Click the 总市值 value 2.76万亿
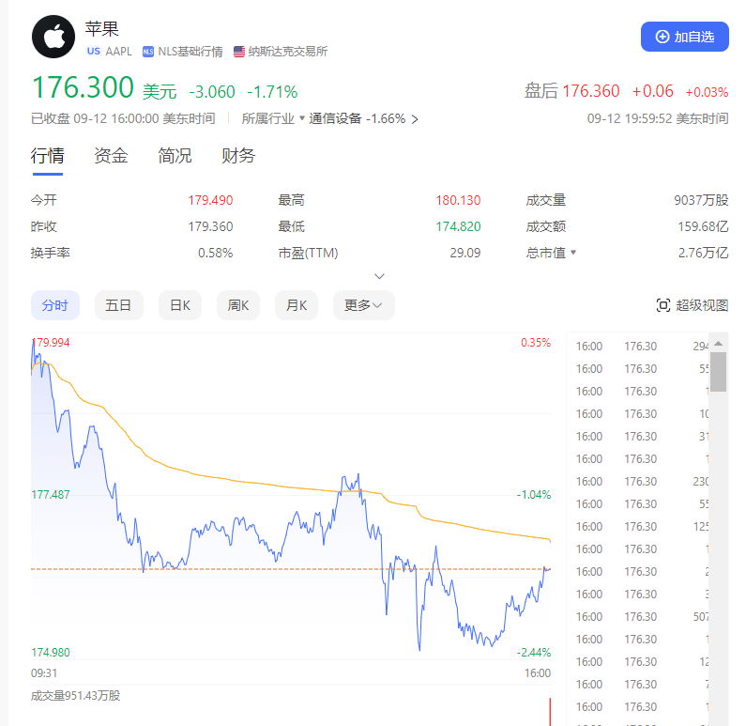Screen dimensions: 746x726 pos(703,253)
